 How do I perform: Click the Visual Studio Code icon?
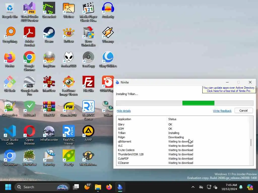click(10, 135)
